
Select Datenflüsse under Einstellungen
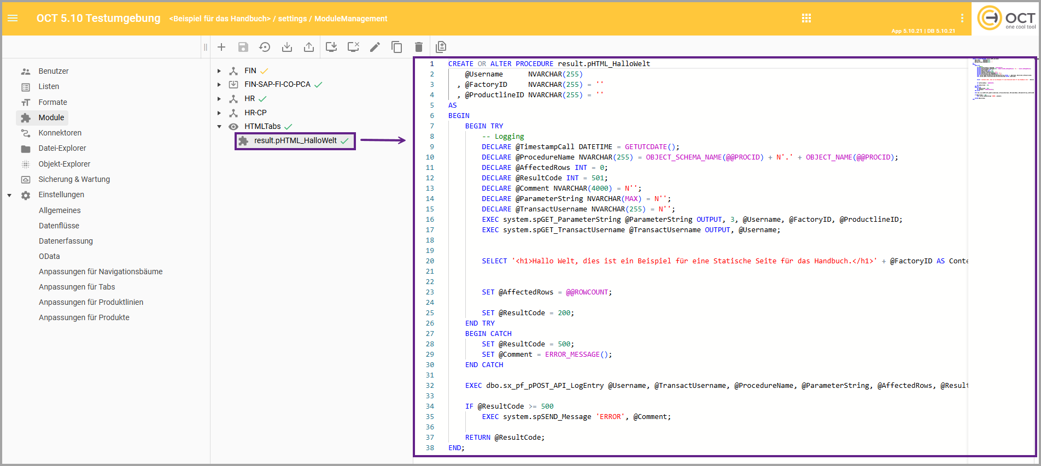point(59,226)
